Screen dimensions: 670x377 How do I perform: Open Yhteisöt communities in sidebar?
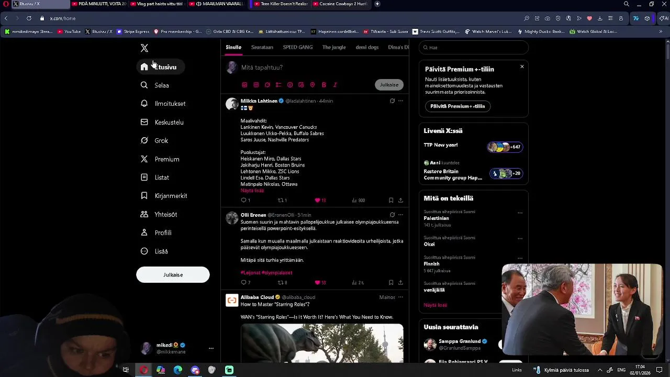coord(159,214)
